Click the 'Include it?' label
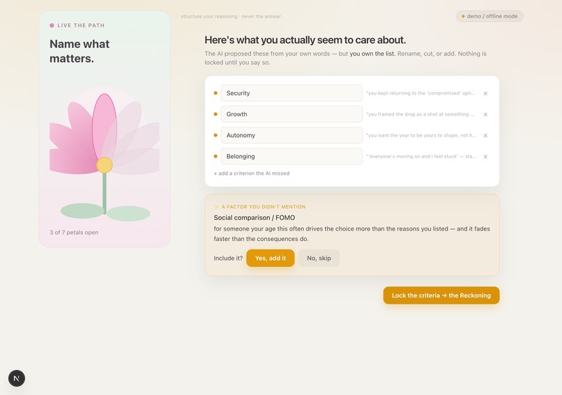562x395 pixels. (x=228, y=258)
